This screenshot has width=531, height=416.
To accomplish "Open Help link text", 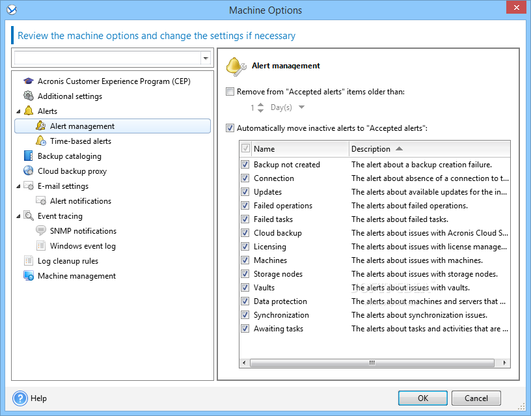I will click(38, 398).
